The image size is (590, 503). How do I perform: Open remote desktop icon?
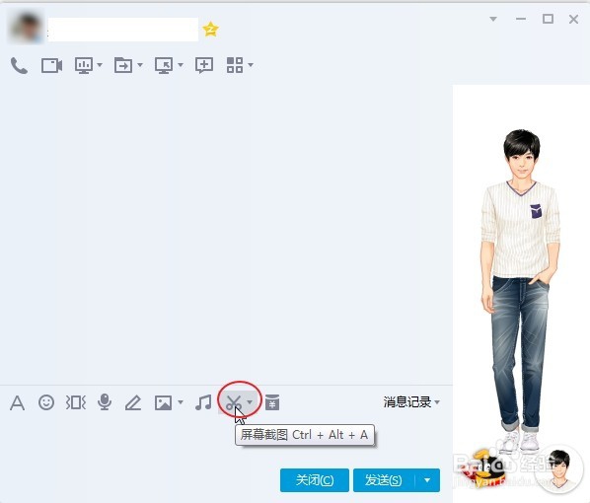[x=164, y=65]
